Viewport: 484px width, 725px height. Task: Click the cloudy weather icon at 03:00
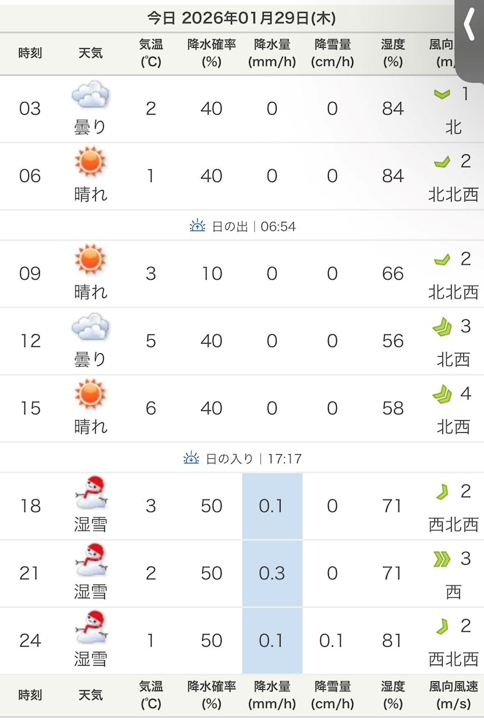pos(90,95)
